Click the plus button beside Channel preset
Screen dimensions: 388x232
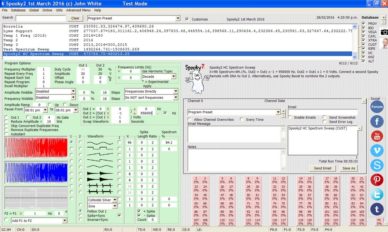(283, 111)
